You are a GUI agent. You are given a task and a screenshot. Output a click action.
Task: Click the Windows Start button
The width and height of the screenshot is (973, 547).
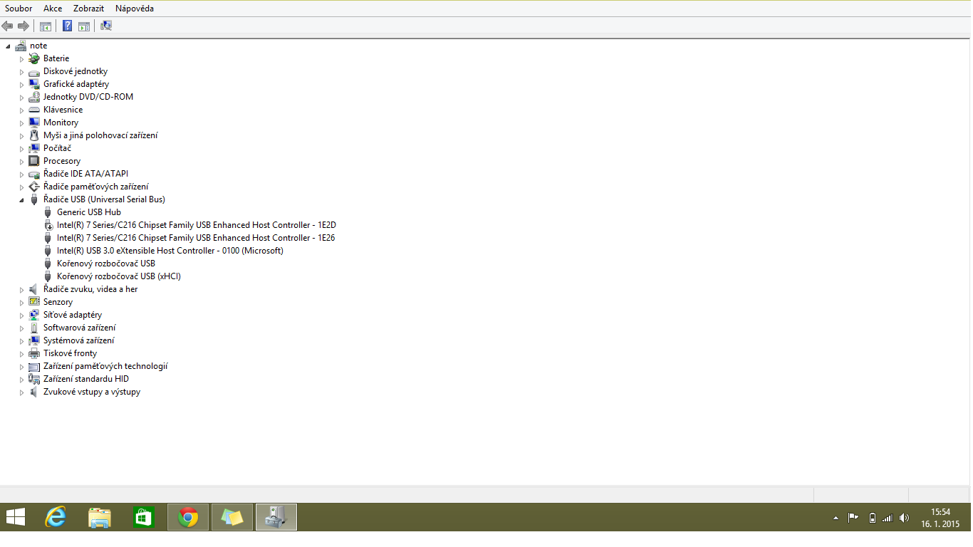tap(16, 517)
